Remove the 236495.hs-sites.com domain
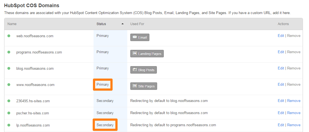The height and width of the screenshot is (132, 309). [x=294, y=101]
